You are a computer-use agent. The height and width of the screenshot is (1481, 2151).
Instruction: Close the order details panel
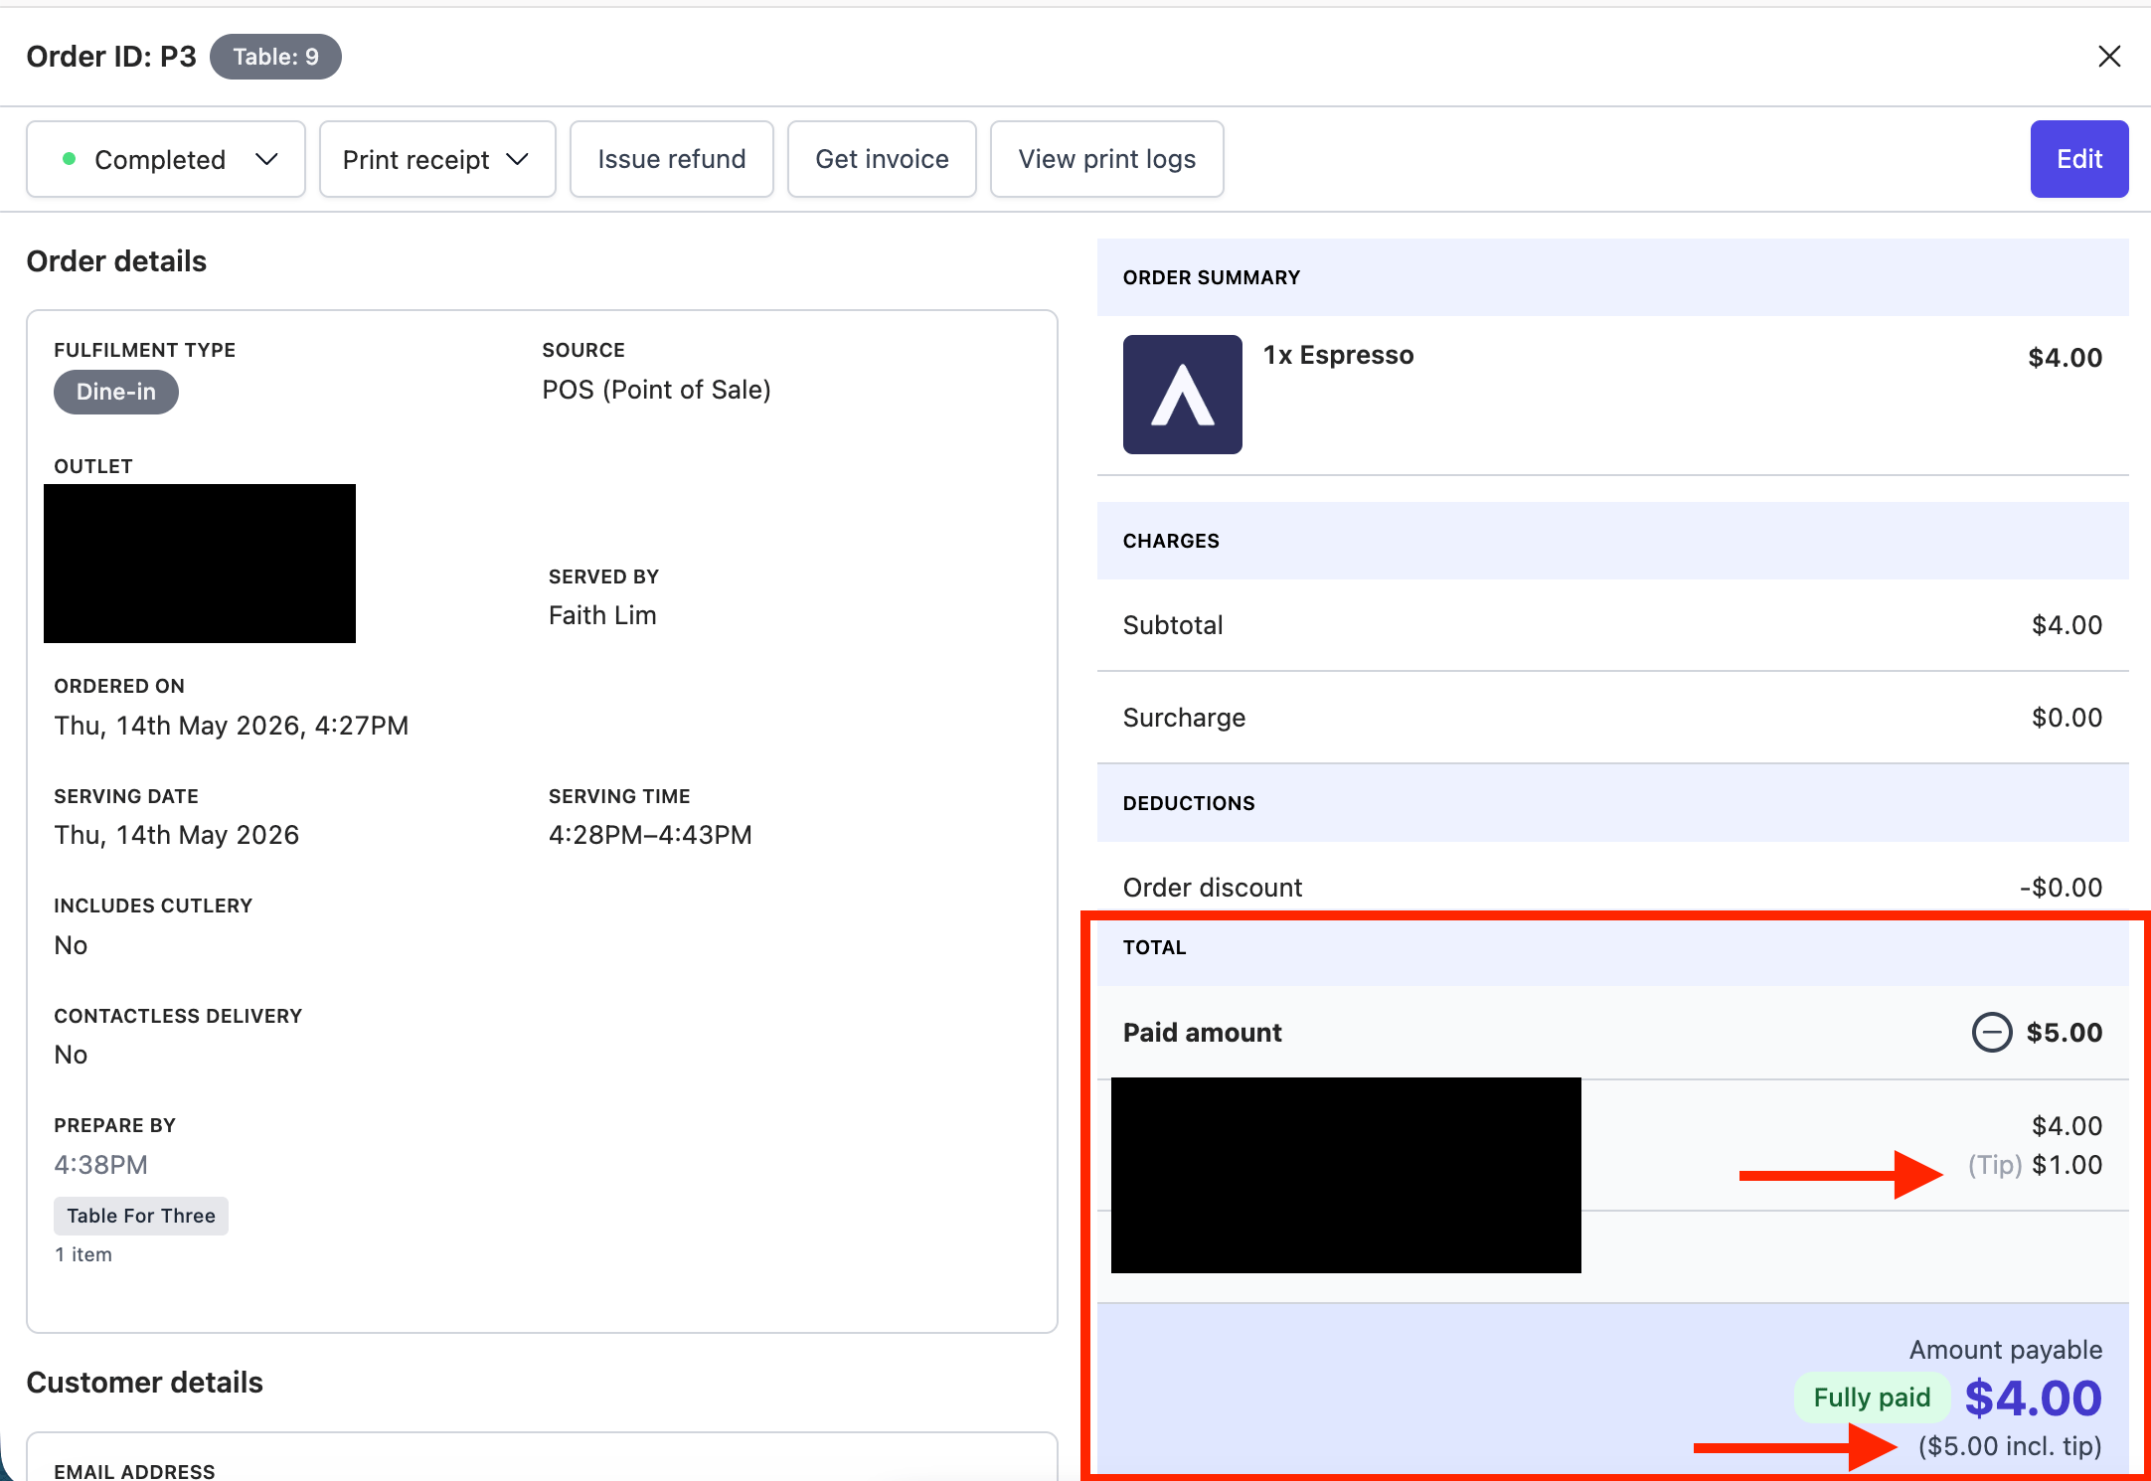tap(2109, 57)
